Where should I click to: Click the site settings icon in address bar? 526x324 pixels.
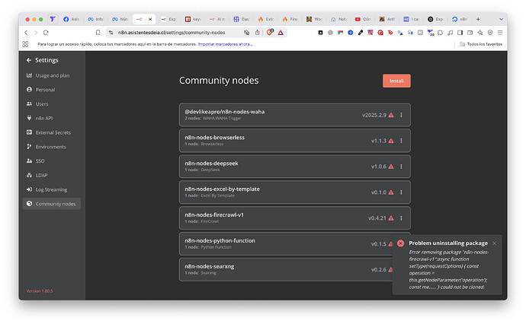[x=111, y=33]
